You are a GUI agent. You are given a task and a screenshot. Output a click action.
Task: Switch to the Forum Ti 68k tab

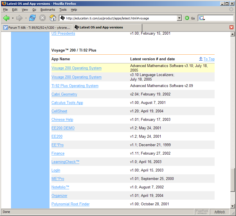click(x=37, y=28)
